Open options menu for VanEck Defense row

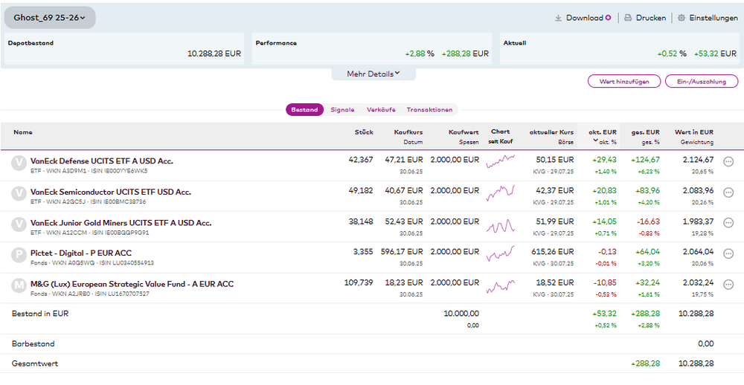click(728, 161)
